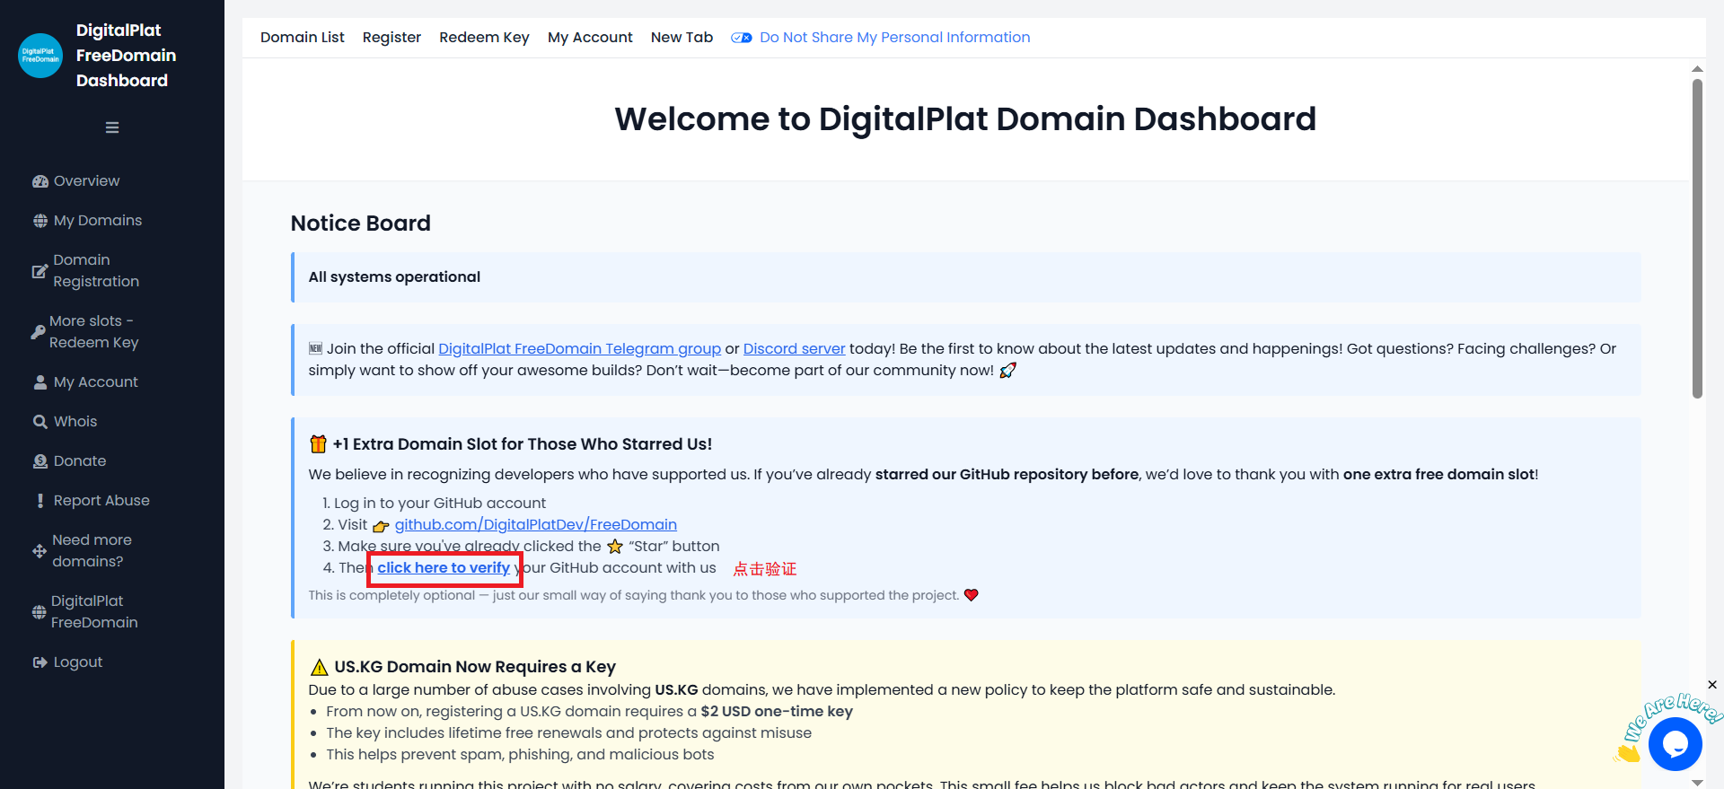Dismiss the 'We Are Here' chat popup
1724x789 pixels.
[x=1712, y=685]
